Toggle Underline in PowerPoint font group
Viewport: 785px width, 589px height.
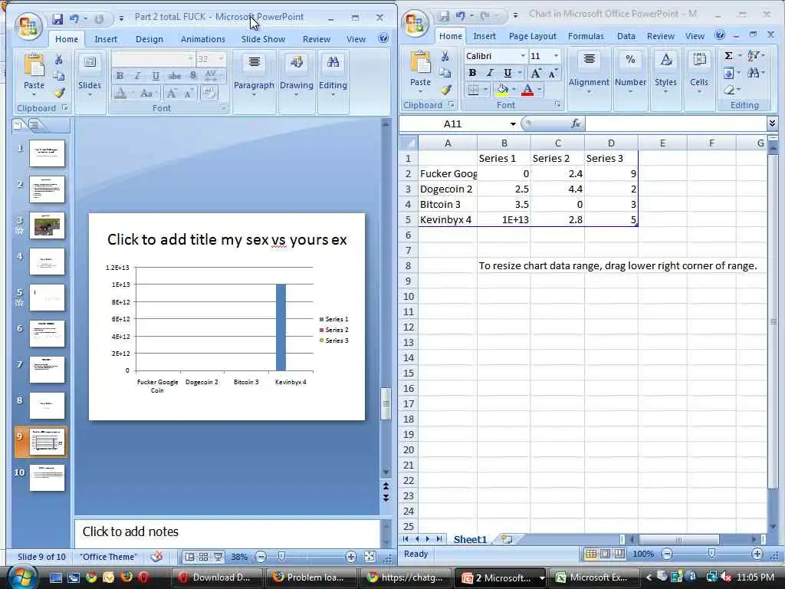click(156, 76)
